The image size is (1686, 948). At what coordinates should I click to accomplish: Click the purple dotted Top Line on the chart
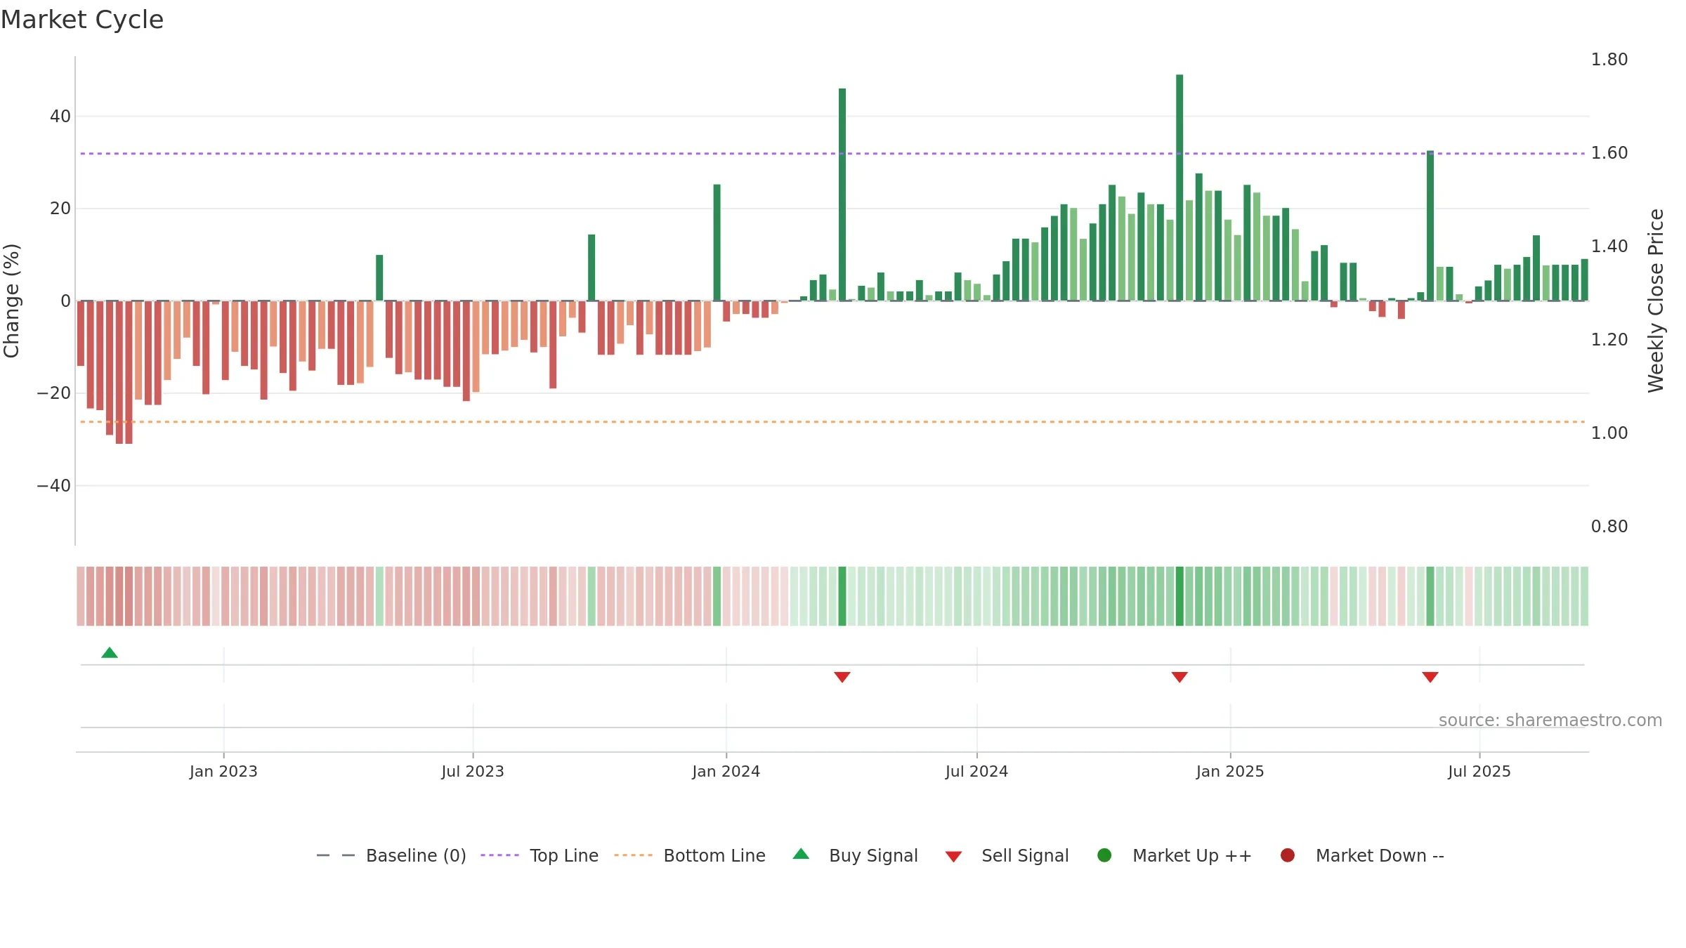click(x=832, y=153)
